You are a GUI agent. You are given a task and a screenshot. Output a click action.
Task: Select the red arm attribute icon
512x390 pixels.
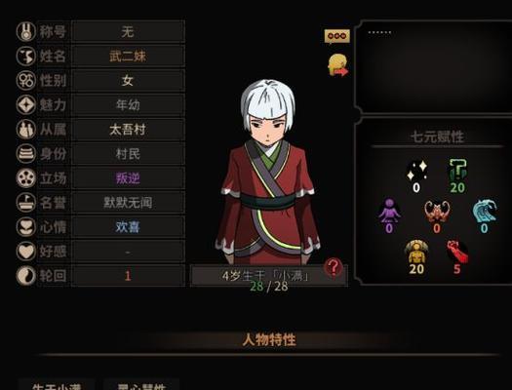pos(457,252)
